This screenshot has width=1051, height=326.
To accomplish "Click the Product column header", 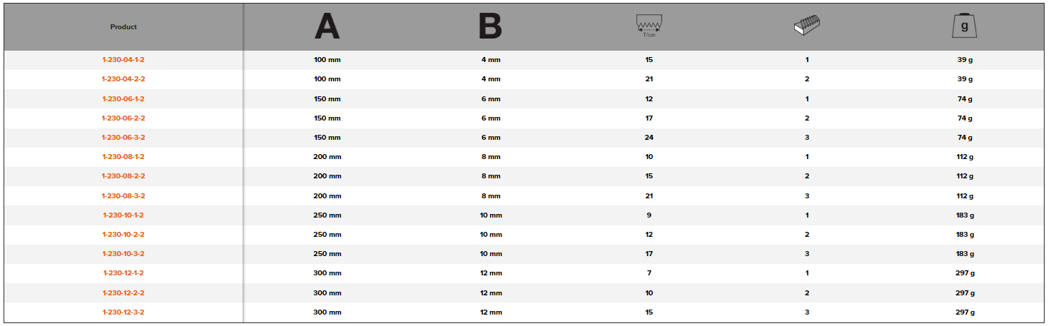I will [123, 27].
